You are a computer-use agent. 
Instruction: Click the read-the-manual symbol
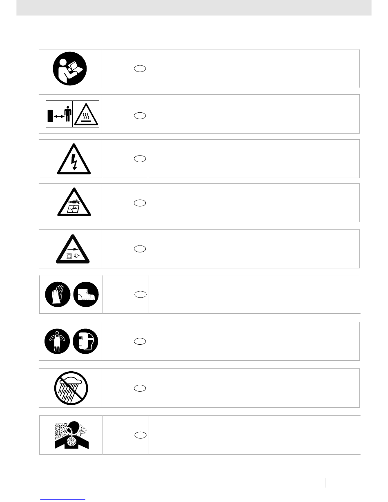point(70,69)
